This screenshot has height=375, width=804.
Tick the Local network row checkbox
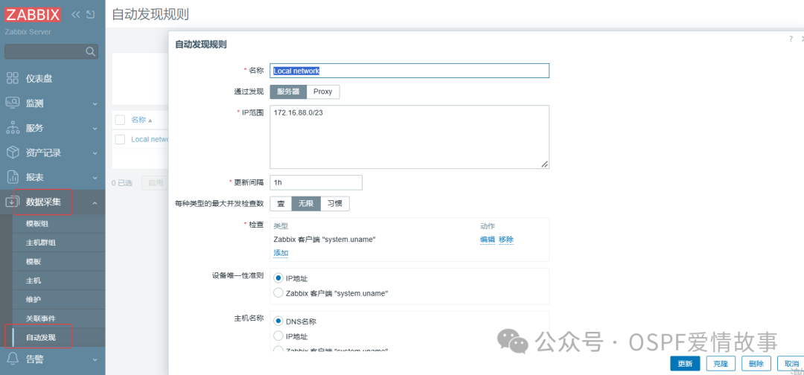pyautogui.click(x=120, y=139)
